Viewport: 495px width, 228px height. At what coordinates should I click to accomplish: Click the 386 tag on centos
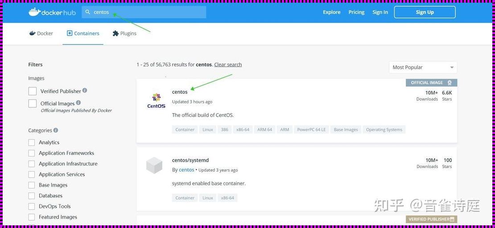tap(224, 130)
